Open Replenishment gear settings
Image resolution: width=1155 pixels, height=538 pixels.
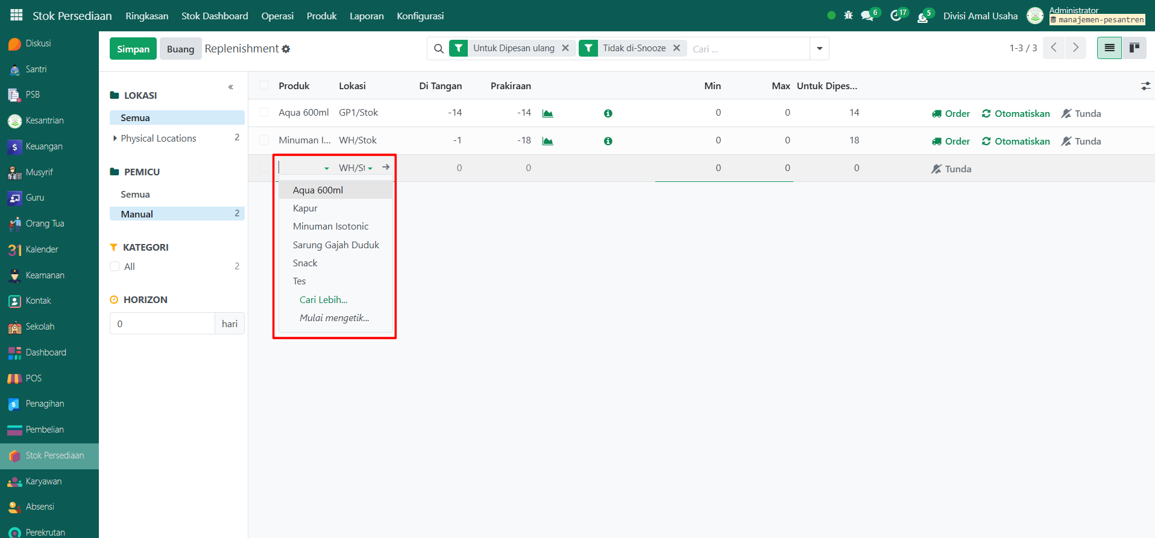[x=286, y=49]
